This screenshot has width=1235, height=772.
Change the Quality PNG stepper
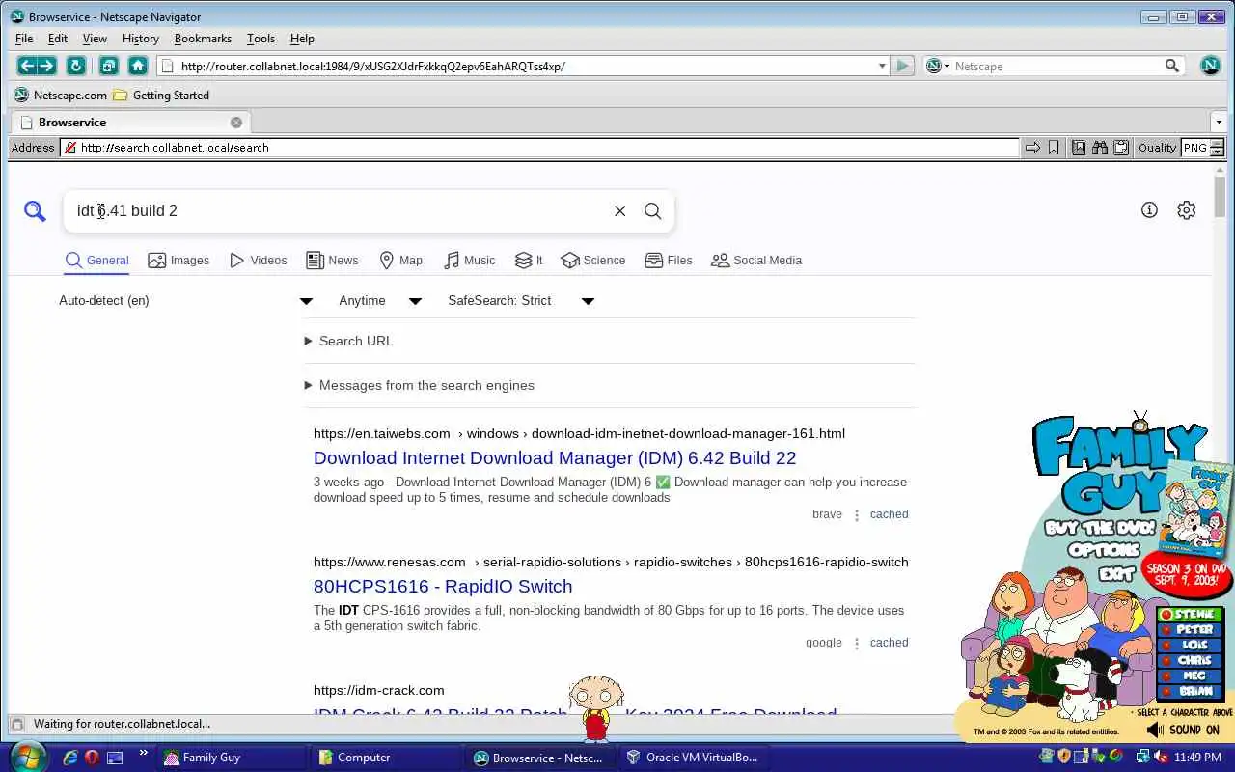pyautogui.click(x=1217, y=148)
